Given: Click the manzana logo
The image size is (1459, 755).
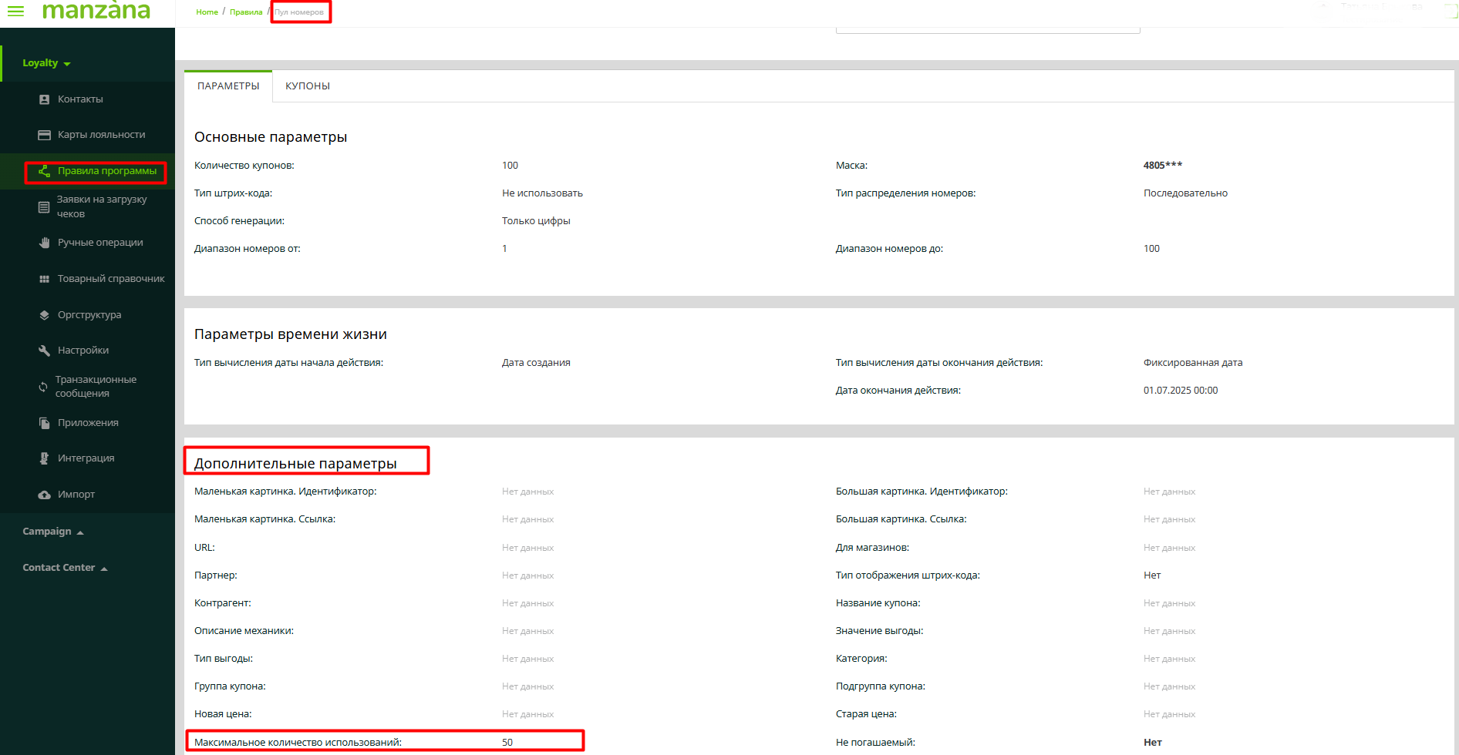Looking at the screenshot, I should [x=96, y=11].
